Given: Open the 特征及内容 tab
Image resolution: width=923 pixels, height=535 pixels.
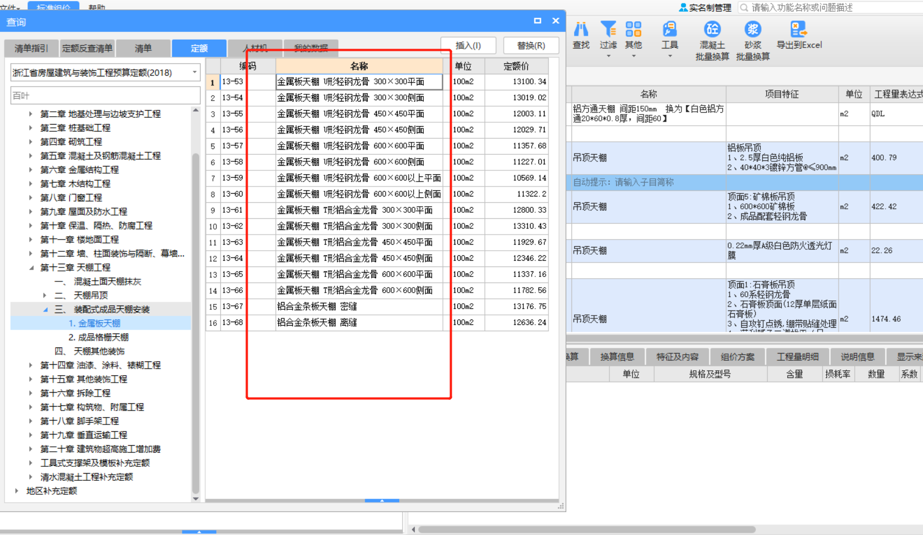Looking at the screenshot, I should [x=678, y=357].
